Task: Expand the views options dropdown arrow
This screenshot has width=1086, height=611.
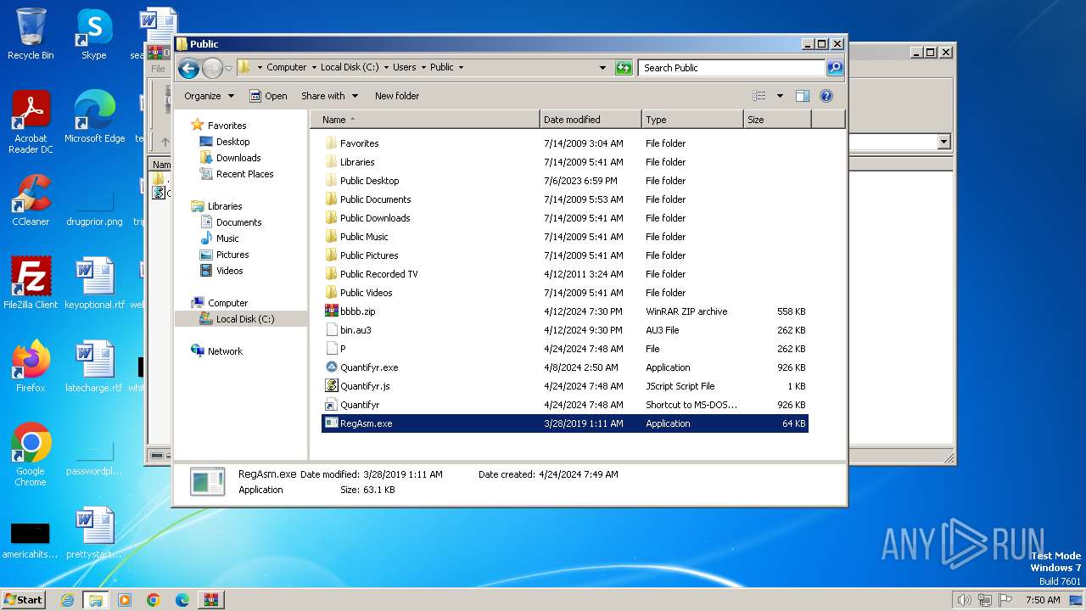Action: pos(780,96)
